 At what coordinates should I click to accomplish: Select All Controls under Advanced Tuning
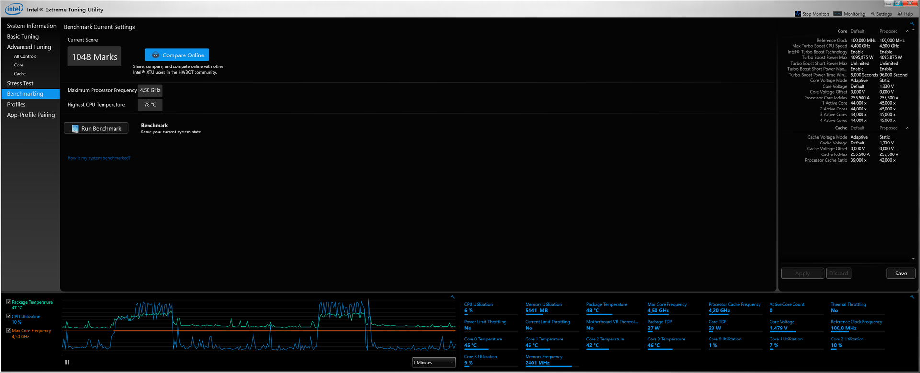pyautogui.click(x=25, y=56)
